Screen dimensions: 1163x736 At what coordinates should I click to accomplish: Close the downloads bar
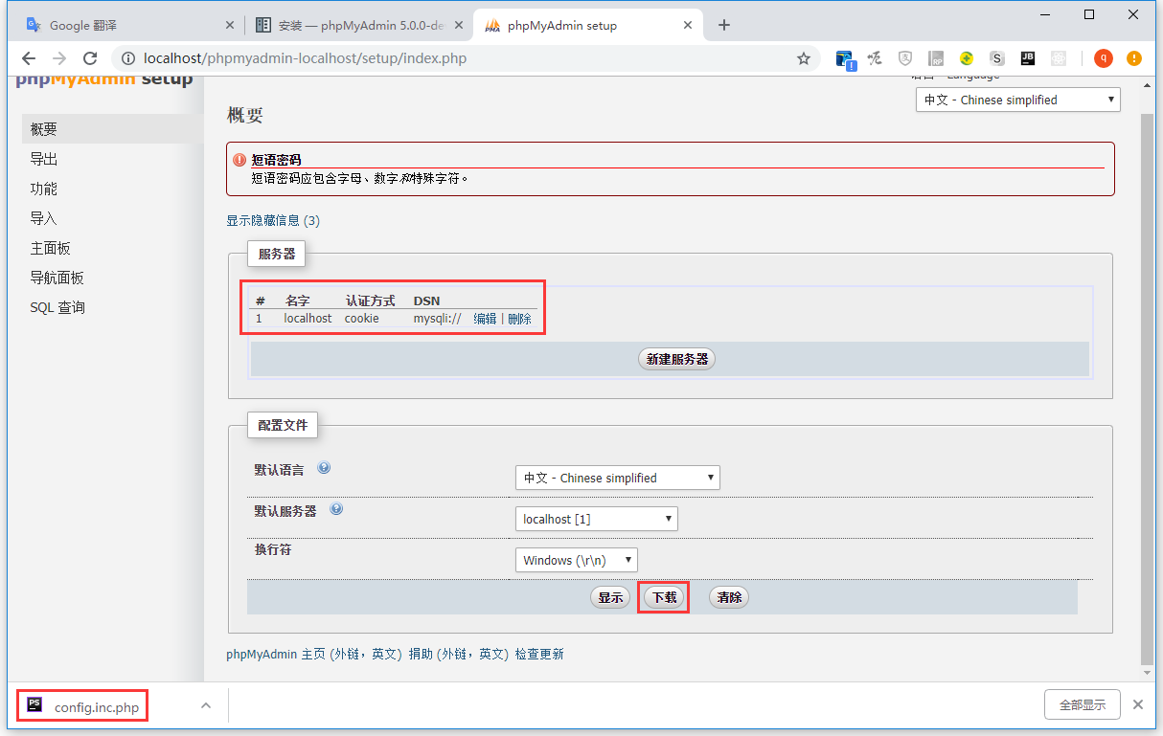pyautogui.click(x=1138, y=704)
